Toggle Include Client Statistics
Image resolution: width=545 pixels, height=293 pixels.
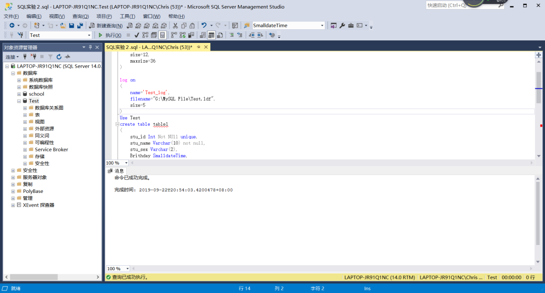pos(191,35)
